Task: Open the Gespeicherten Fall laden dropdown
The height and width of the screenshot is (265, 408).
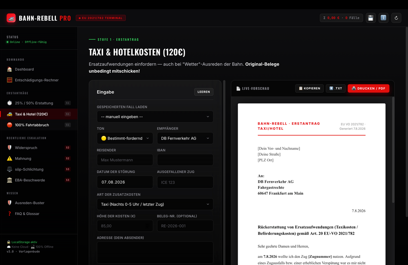Action: (x=155, y=117)
